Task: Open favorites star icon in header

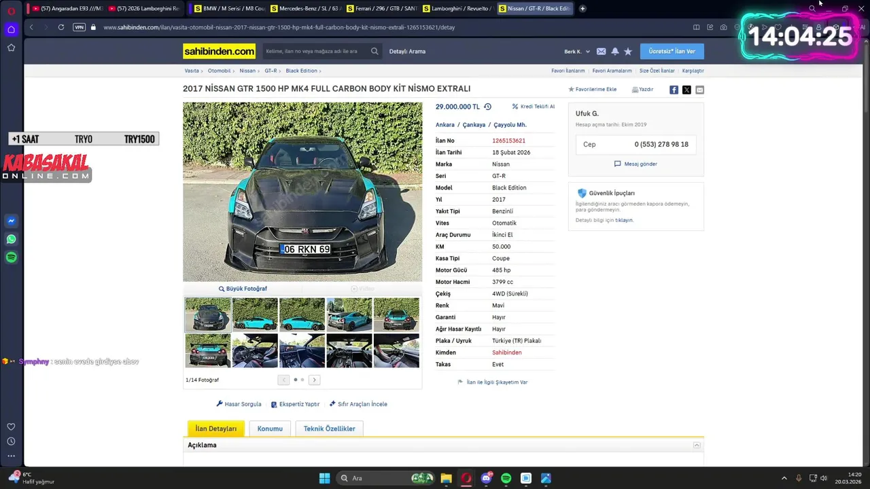Action: [628, 52]
